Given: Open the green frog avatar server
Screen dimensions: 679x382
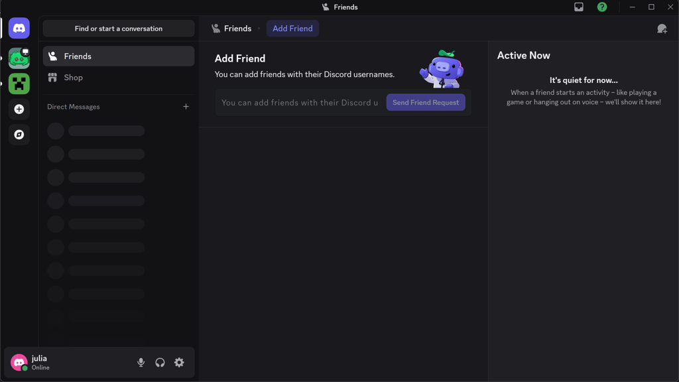Looking at the screenshot, I should click(x=19, y=58).
